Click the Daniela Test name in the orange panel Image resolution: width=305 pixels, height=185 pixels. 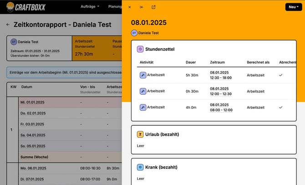(x=148, y=33)
